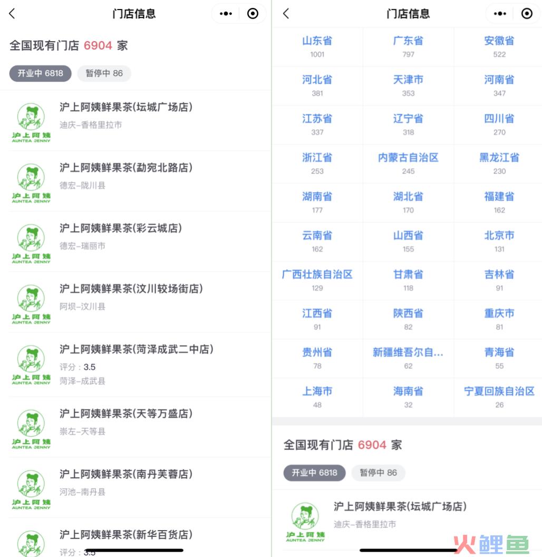Screen dimensions: 542x557
Task: Open logo of 坛城广场店 in right screen
Action: click(x=305, y=522)
